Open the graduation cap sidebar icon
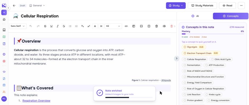249x105 pixels. click(4, 72)
